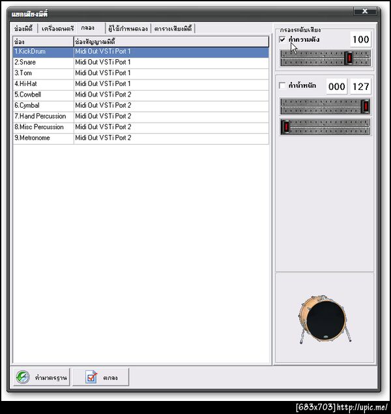Click the kick drum picture
This screenshot has height=414, width=391.
[325, 319]
